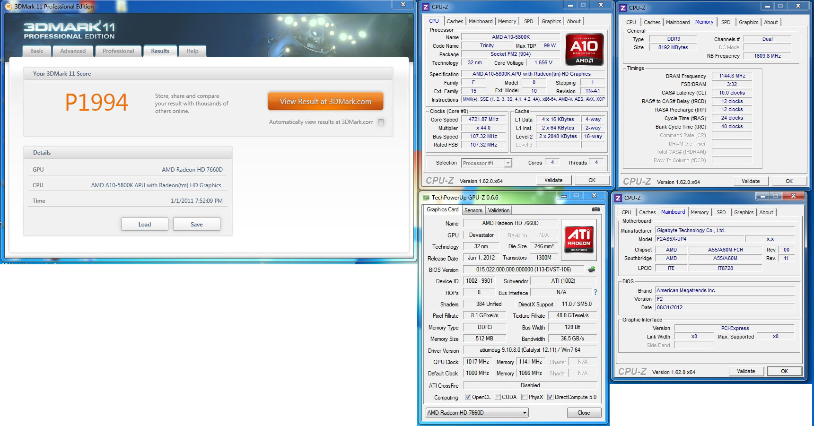Switch to the Sensors tab in GPU-Z
The image size is (814, 426).
(x=473, y=210)
